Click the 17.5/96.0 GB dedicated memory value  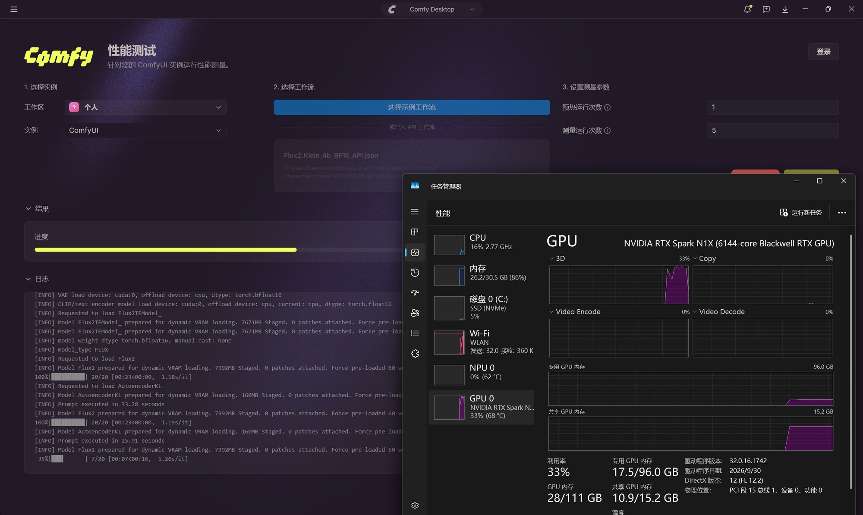click(645, 472)
